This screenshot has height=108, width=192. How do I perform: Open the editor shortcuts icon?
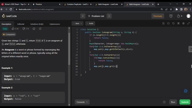(178, 23)
